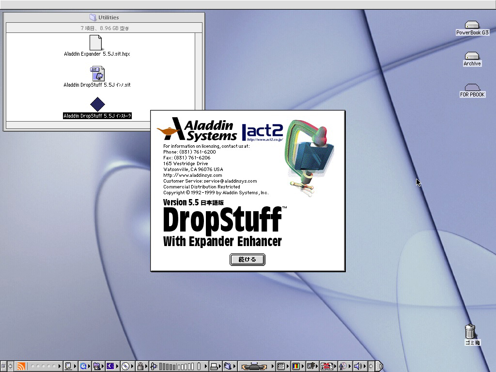The height and width of the screenshot is (372, 496).
Task: Expand the printer module popup arrow
Action: (220, 366)
